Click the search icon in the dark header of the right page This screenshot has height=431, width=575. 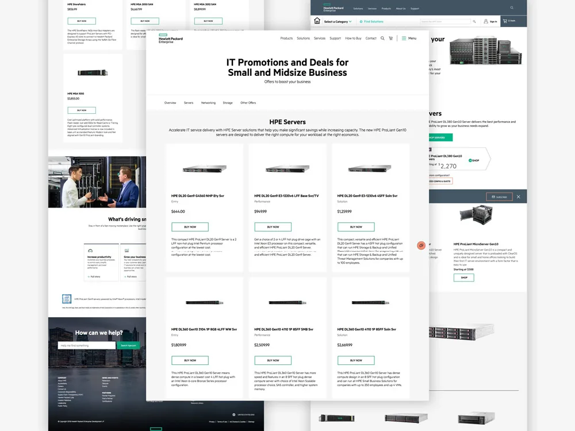(512, 7)
